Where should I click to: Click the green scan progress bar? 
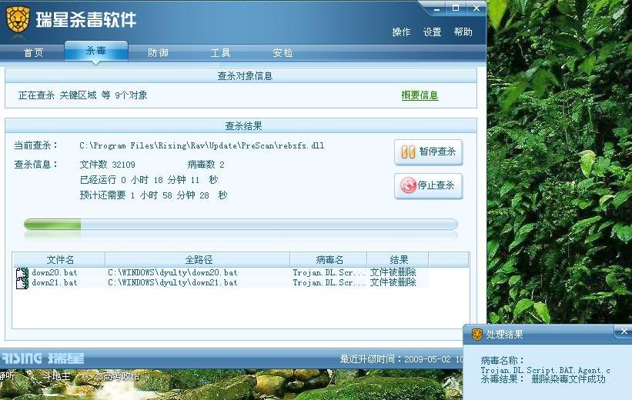point(241,225)
